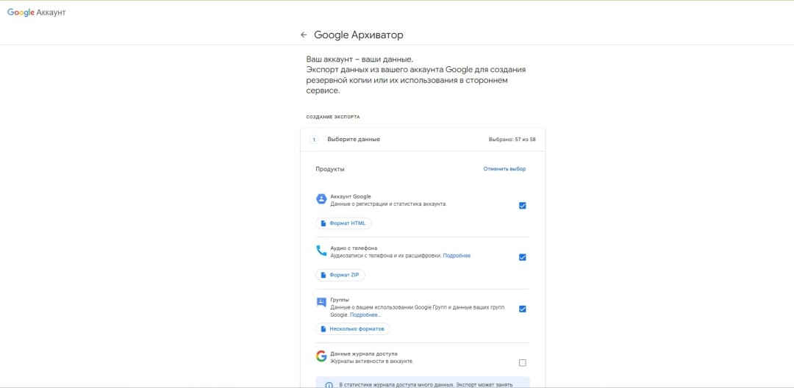Image resolution: width=794 pixels, height=388 pixels.
Task: Click the Google Аккаунт logo
Action: coord(37,12)
